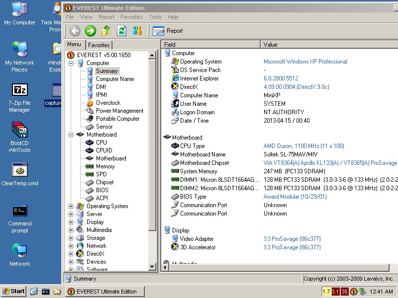The image size is (398, 298).
Task: Open the BIOS tree item
Action: click(102, 190)
